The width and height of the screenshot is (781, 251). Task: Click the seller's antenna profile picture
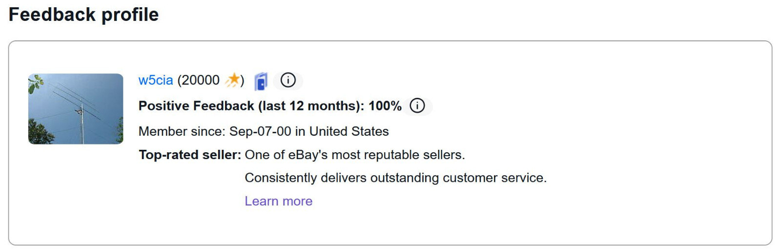76,108
